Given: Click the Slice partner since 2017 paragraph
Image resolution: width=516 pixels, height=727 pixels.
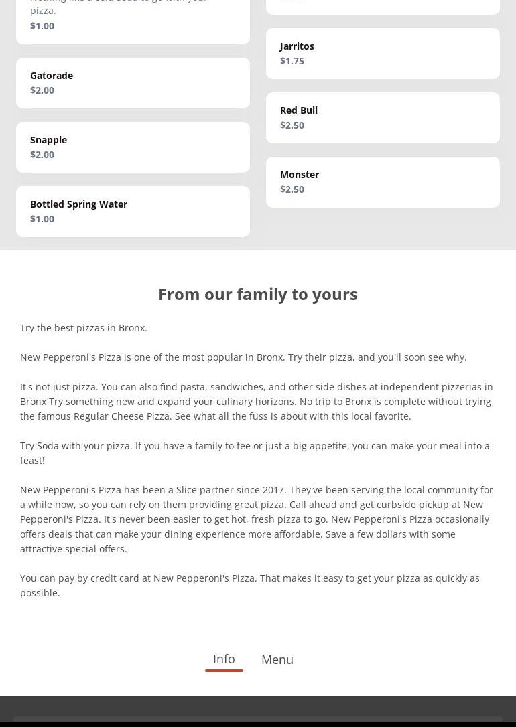Looking at the screenshot, I should point(257,519).
